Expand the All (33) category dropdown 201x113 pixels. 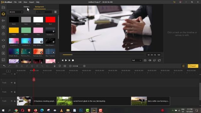pyautogui.click(x=16, y=12)
